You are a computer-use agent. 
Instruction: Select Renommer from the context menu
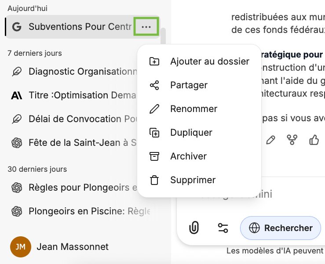point(194,109)
